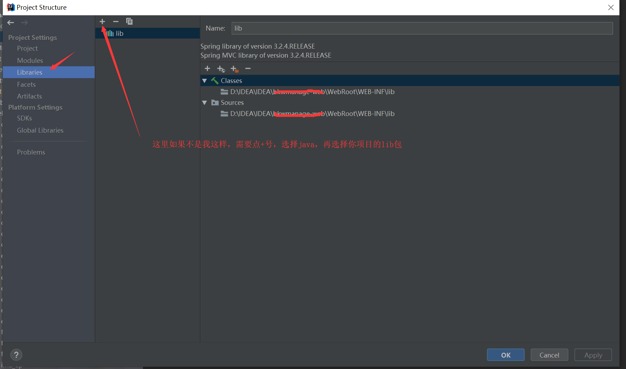Image resolution: width=626 pixels, height=369 pixels.
Task: Copy the selected library
Action: (x=129, y=22)
